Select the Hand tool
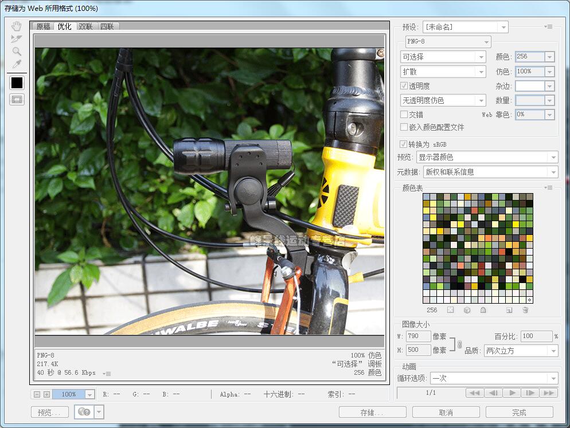Viewport: 570px width, 428px height. point(17,26)
